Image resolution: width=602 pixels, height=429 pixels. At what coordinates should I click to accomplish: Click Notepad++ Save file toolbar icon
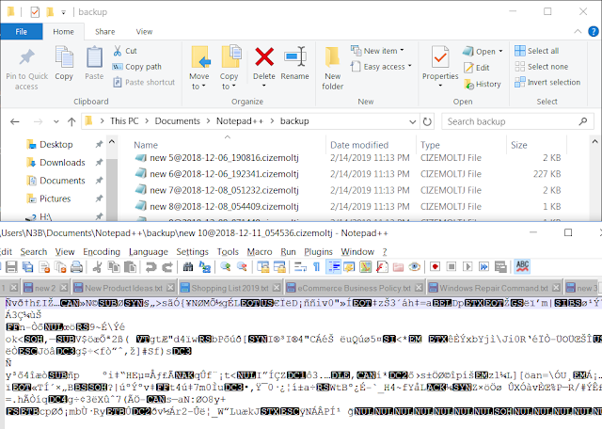click(11, 267)
